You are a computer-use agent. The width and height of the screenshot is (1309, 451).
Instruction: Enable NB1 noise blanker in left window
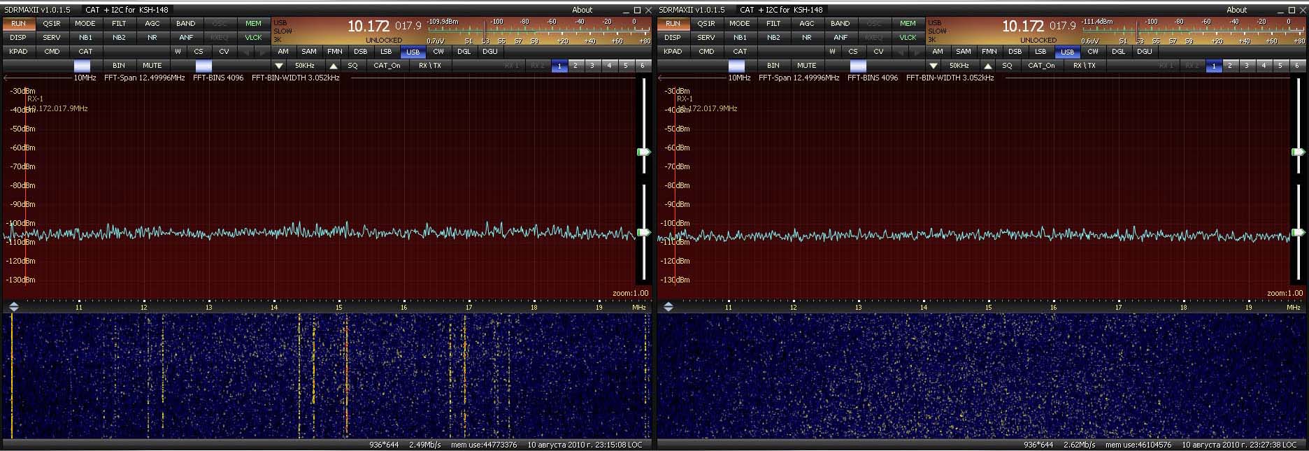(x=85, y=38)
